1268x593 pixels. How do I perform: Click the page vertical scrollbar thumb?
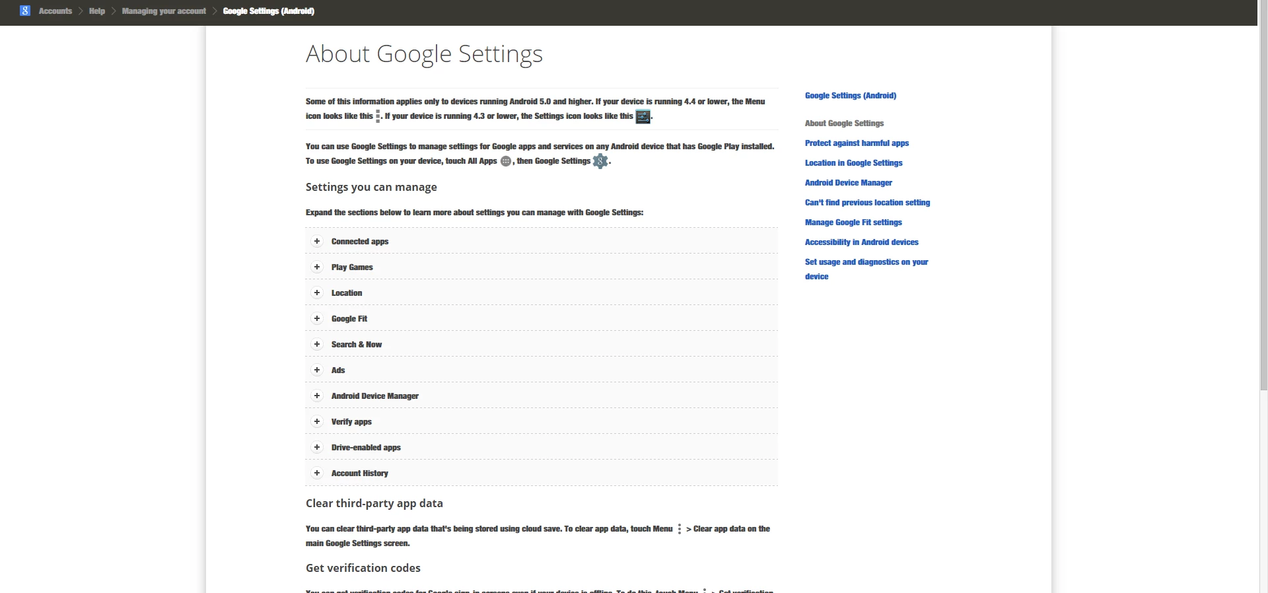pyautogui.click(x=1263, y=195)
